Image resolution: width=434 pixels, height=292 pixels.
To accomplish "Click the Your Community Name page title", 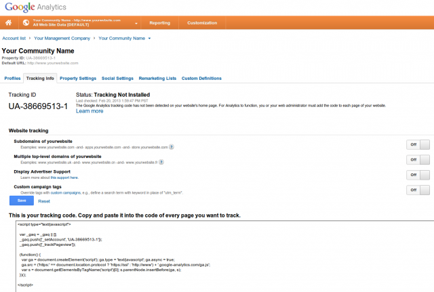I will [x=38, y=51].
